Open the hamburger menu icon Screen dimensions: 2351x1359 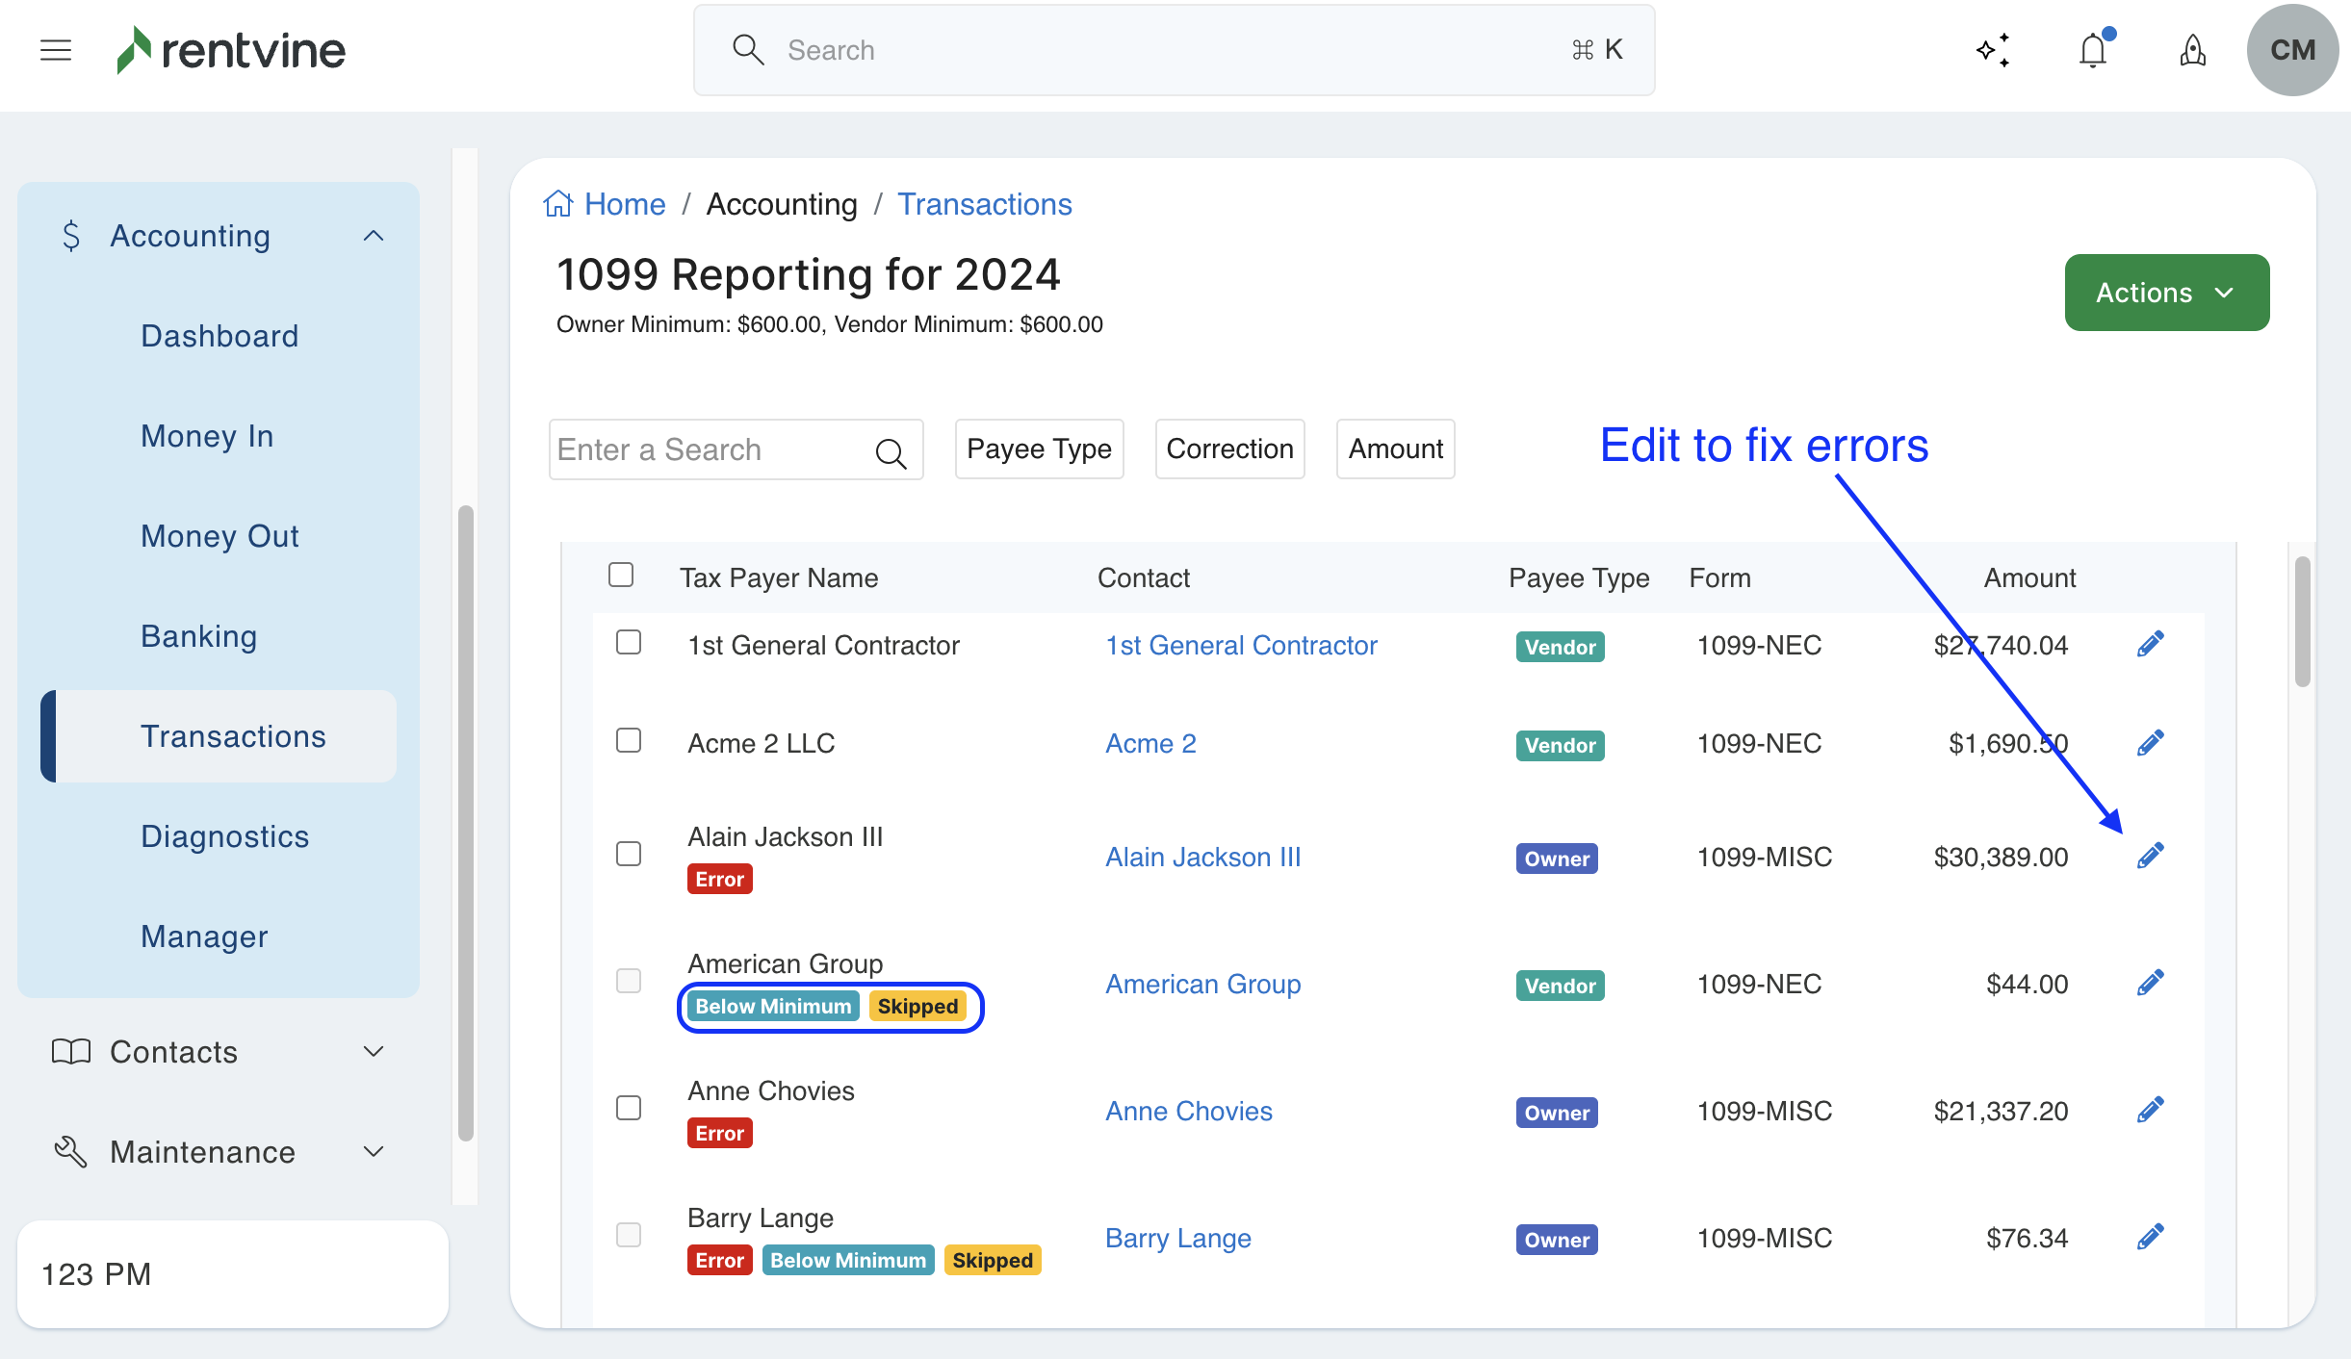point(56,50)
